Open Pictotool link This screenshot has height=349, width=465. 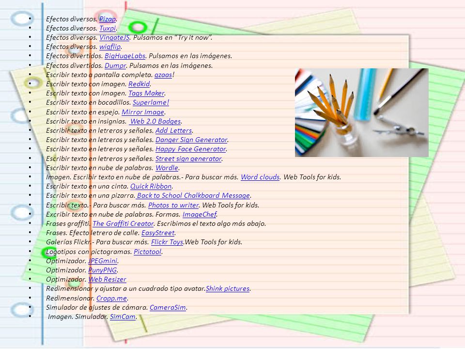pos(148,252)
